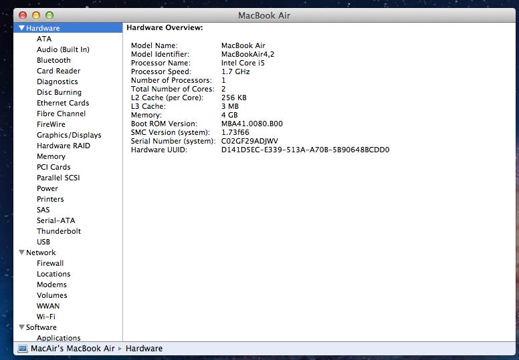This screenshot has height=360, width=519.
Task: Collapse the Network disclosure triangle
Action: 22,252
